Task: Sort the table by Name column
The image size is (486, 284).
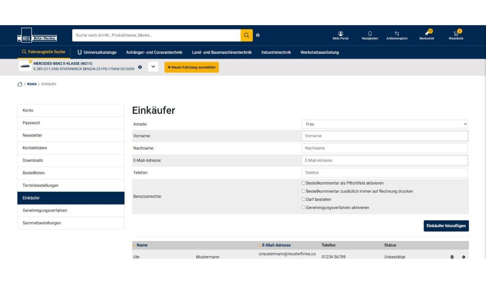Action: click(142, 245)
